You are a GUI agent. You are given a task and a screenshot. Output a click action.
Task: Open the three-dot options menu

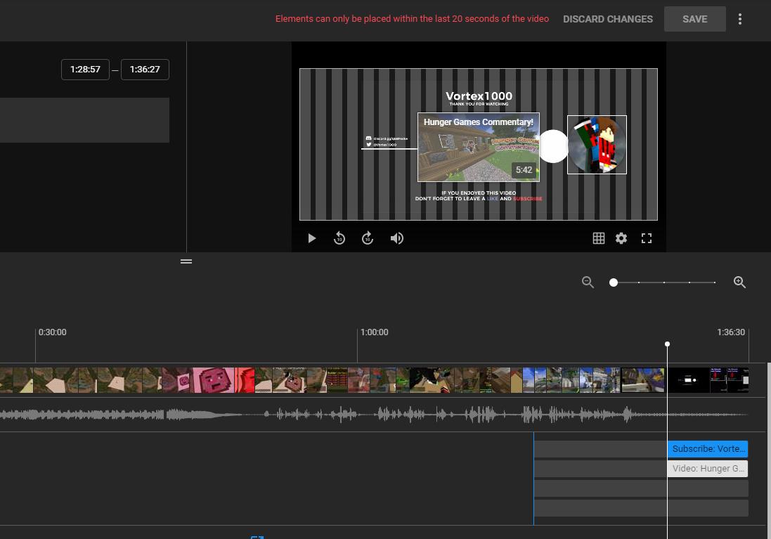pos(740,19)
